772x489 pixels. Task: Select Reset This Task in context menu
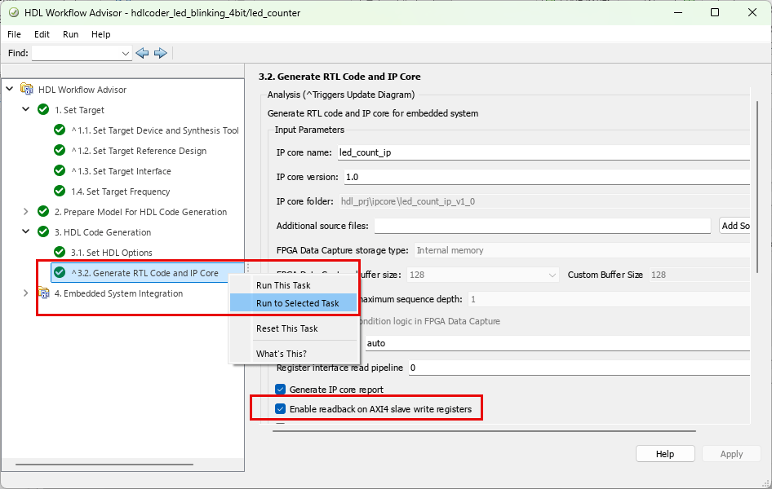286,328
